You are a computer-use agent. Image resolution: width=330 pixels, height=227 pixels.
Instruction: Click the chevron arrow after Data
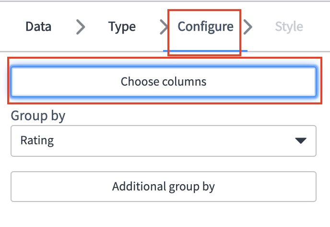click(x=81, y=27)
